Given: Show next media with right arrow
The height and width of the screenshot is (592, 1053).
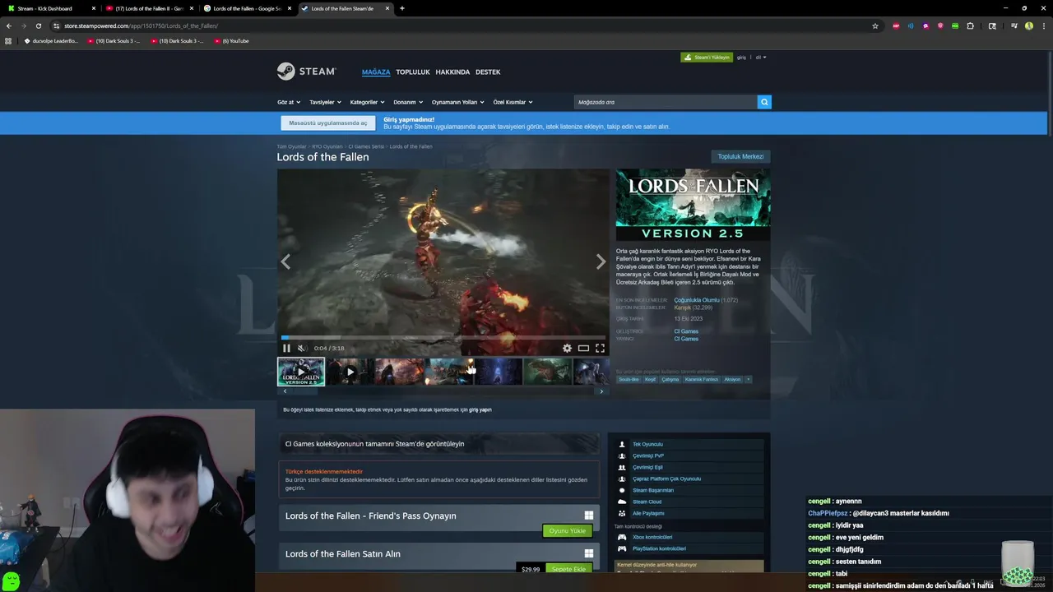Looking at the screenshot, I should click(x=601, y=261).
